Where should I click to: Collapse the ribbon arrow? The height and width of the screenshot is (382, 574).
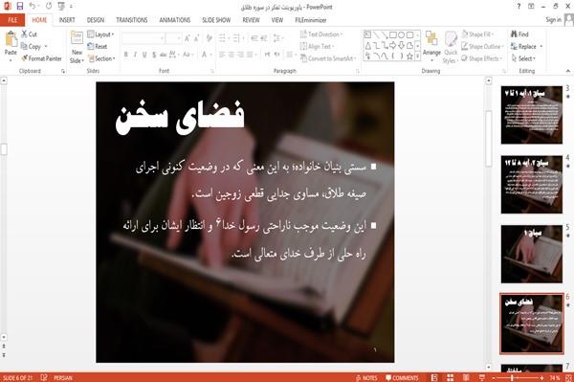click(x=567, y=71)
